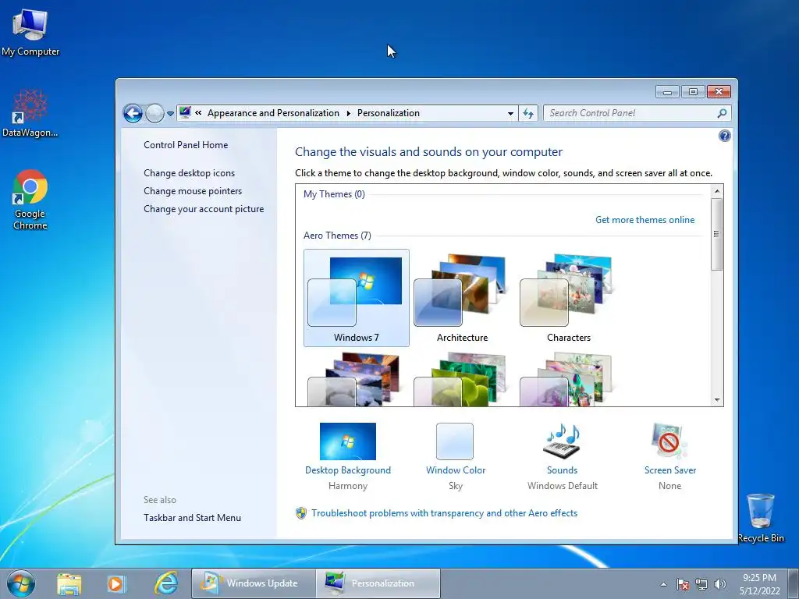Click the Sounds text link
Viewport: 799px width, 599px height.
tap(562, 470)
